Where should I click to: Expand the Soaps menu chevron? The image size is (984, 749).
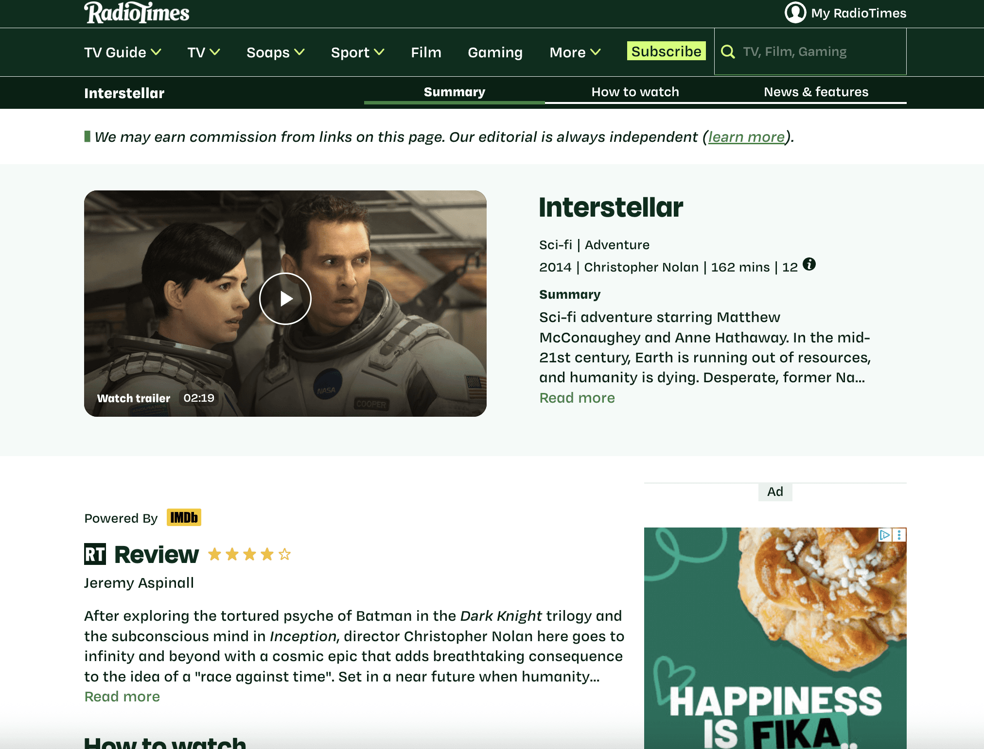(299, 52)
